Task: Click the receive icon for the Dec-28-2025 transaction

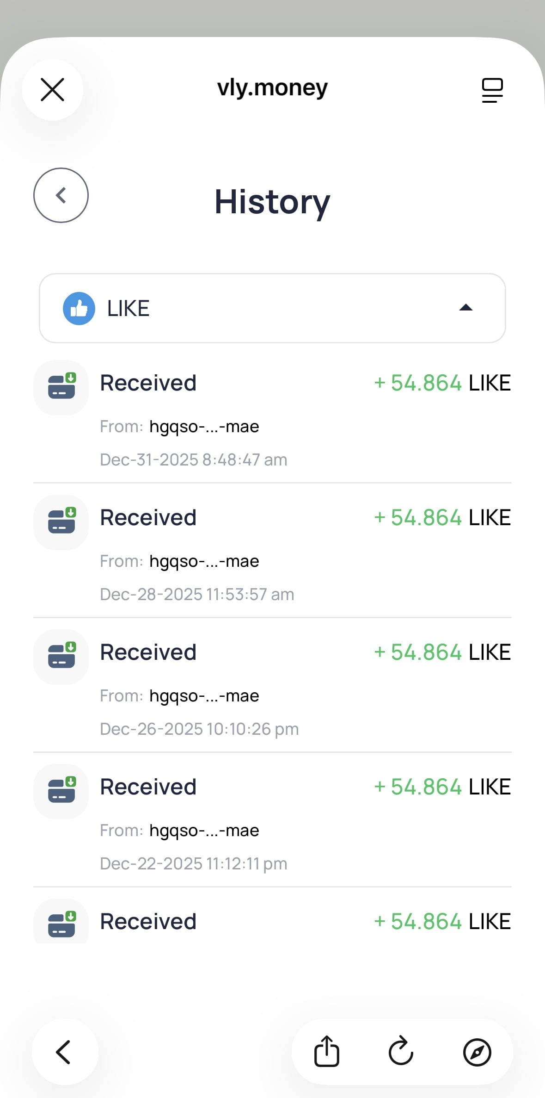Action: (61, 522)
